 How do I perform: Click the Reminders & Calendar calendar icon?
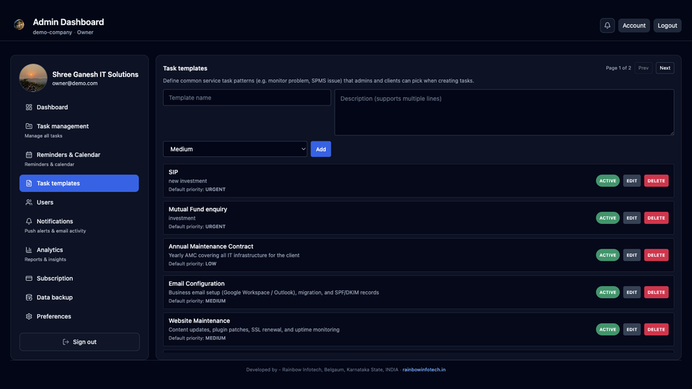pos(29,155)
